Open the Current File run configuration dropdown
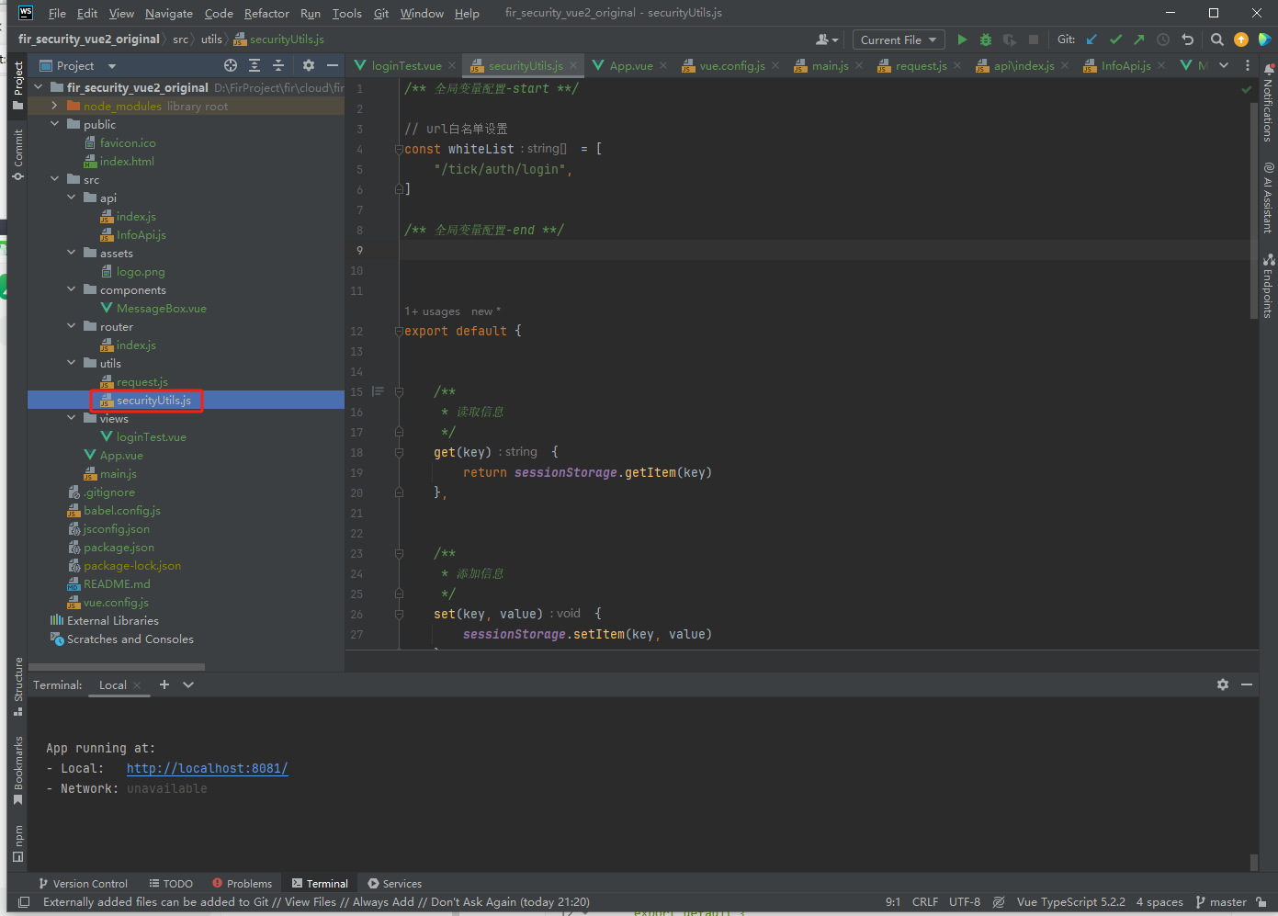The width and height of the screenshot is (1278, 916). 899,40
